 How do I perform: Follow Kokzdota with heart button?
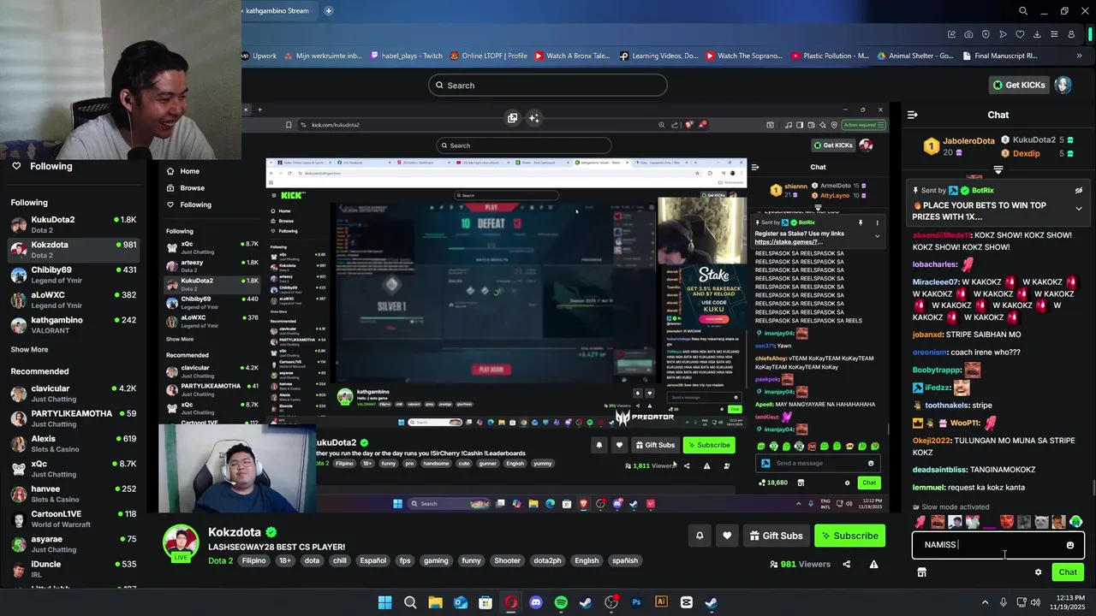click(727, 536)
